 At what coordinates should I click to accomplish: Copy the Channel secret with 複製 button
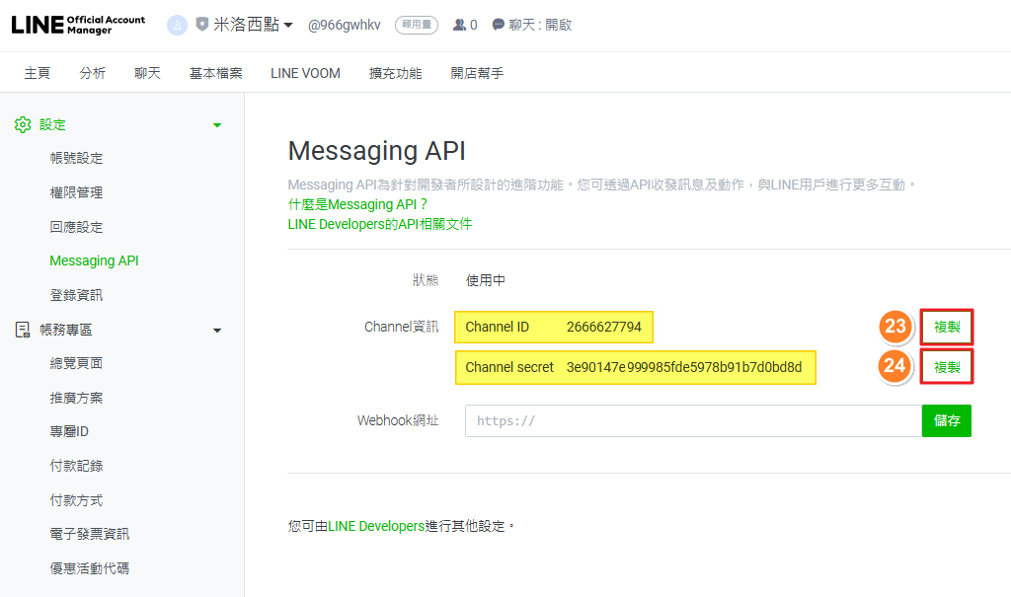[947, 367]
